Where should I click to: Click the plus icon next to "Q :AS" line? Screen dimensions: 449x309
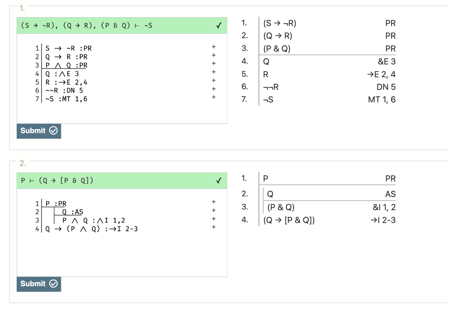214,210
